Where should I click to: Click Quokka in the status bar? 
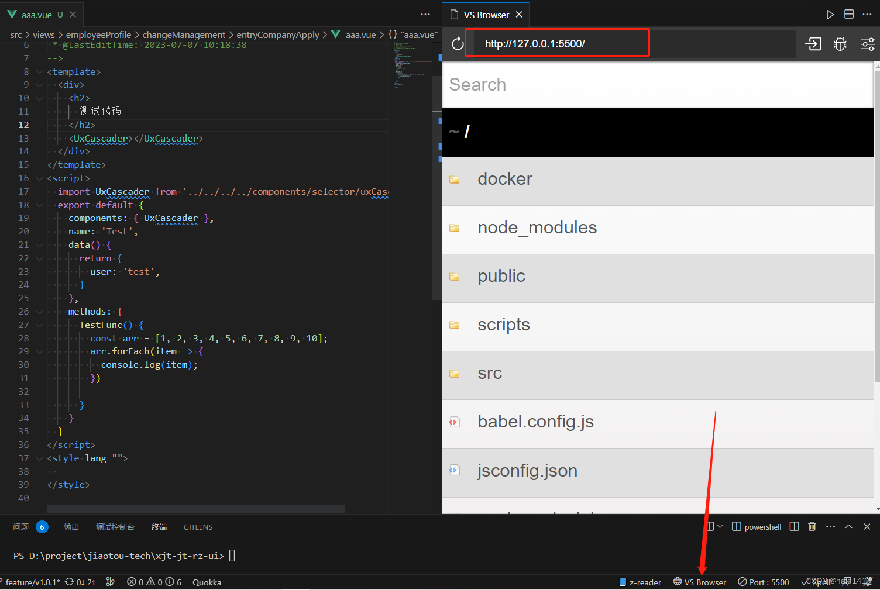click(207, 582)
